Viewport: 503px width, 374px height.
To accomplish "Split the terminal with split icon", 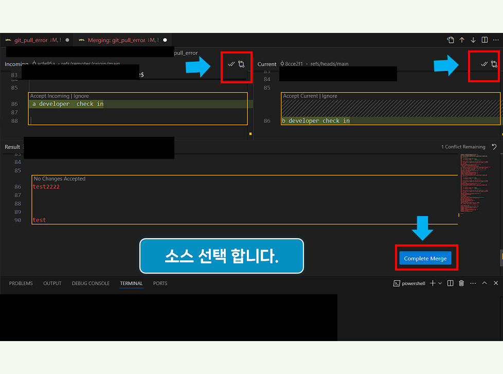I will click(x=450, y=283).
